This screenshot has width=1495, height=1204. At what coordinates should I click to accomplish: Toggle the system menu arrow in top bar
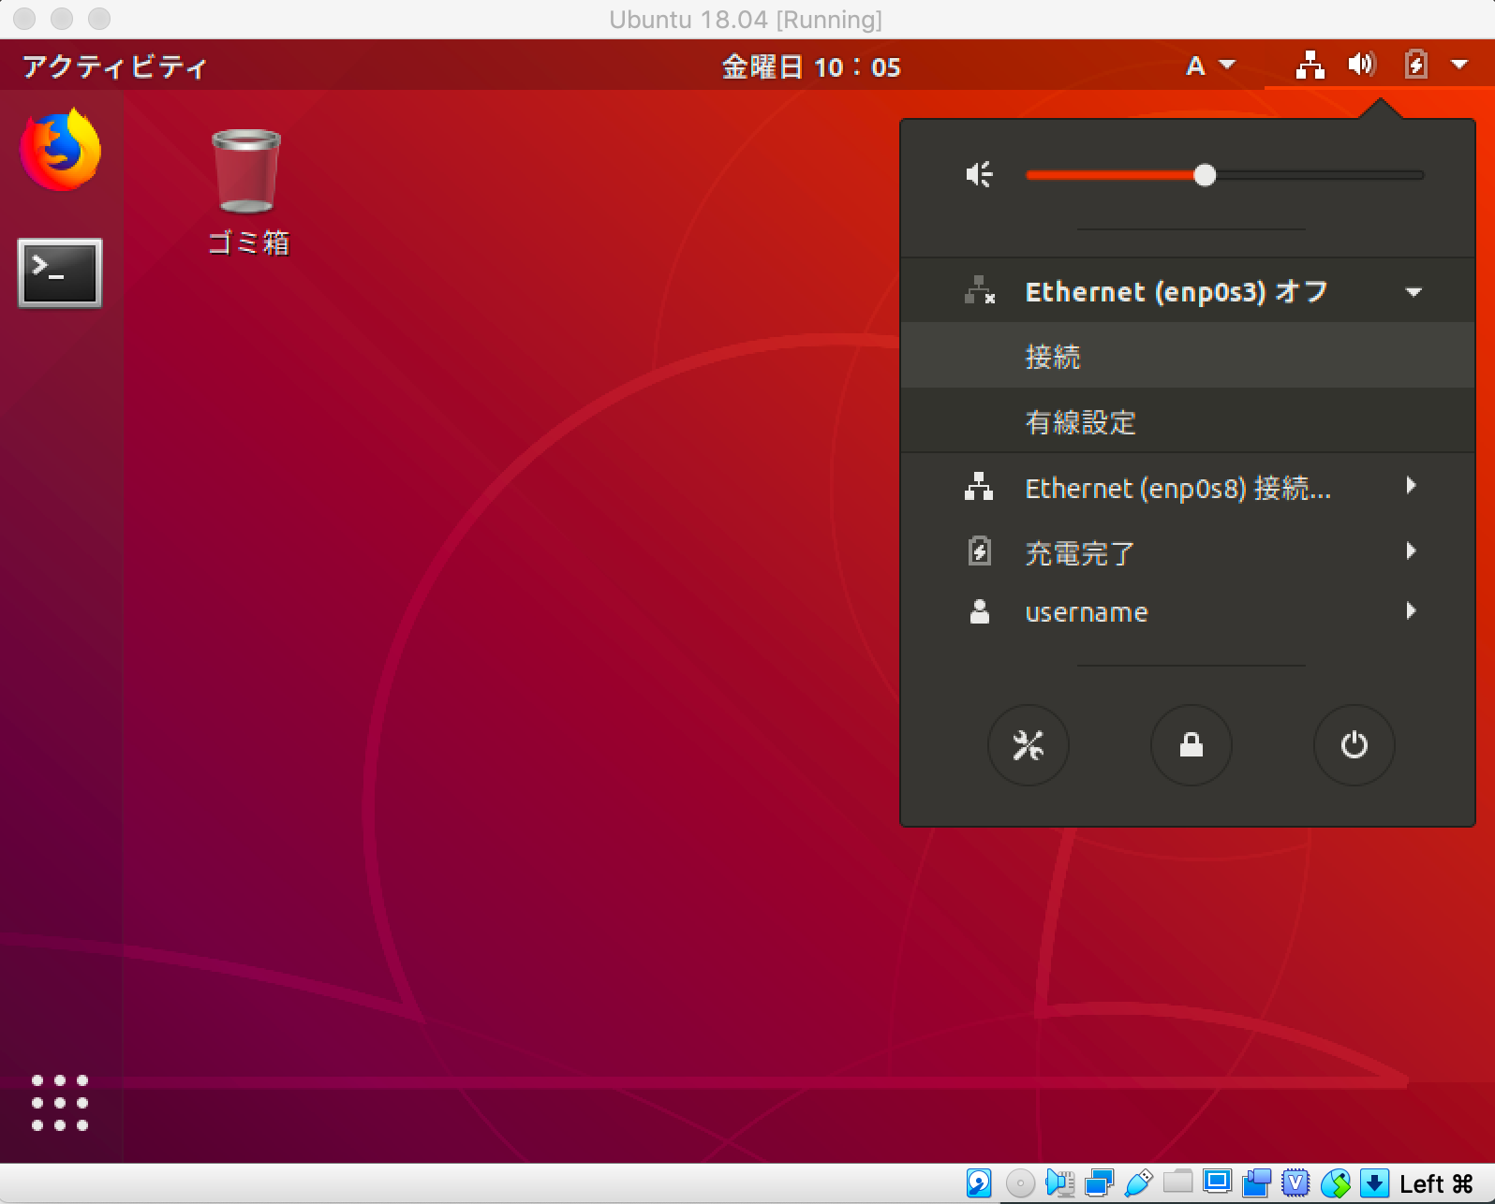tap(1458, 65)
